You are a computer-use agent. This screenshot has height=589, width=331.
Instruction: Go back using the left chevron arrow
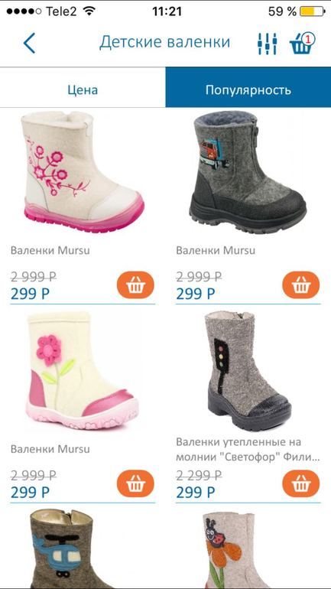[x=29, y=43]
